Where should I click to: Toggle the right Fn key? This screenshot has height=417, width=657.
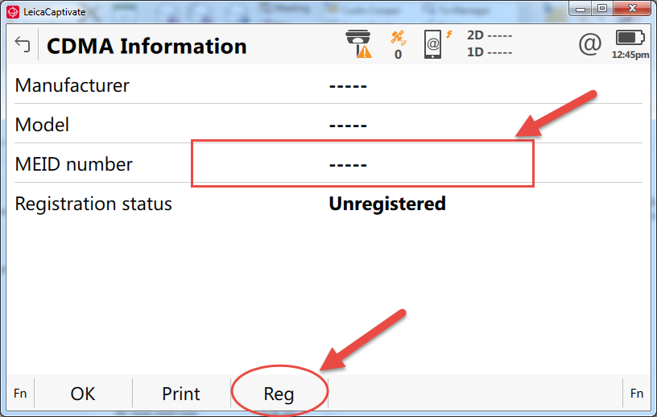point(637,394)
